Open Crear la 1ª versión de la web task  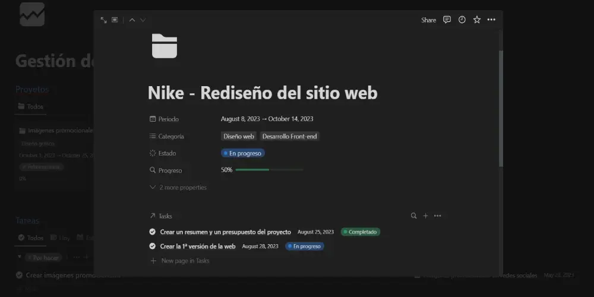pyautogui.click(x=198, y=247)
